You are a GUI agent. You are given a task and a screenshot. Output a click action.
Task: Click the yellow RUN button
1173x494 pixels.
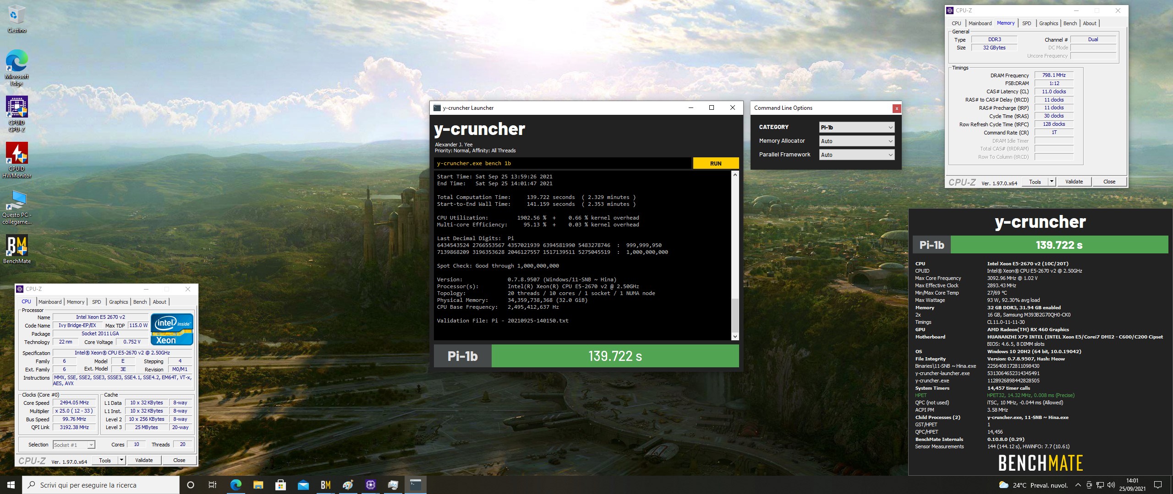(x=716, y=163)
